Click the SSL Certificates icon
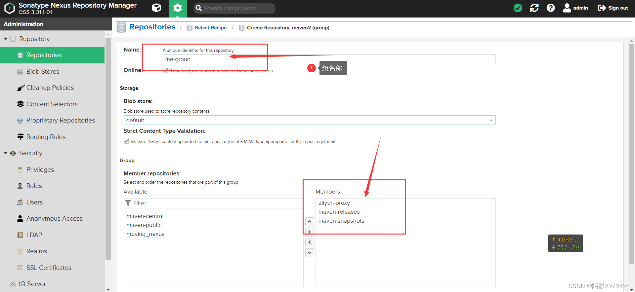This screenshot has height=292, width=635. point(20,268)
